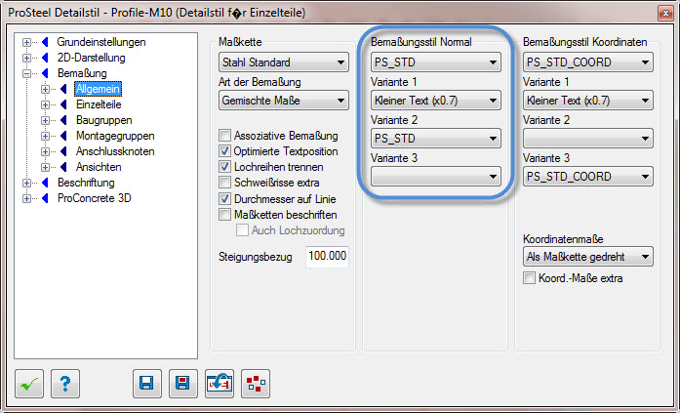680x413 pixels.
Task: Open empty Variante 3 dropdown under Bemaßungsstil Normal
Action: tap(436, 177)
